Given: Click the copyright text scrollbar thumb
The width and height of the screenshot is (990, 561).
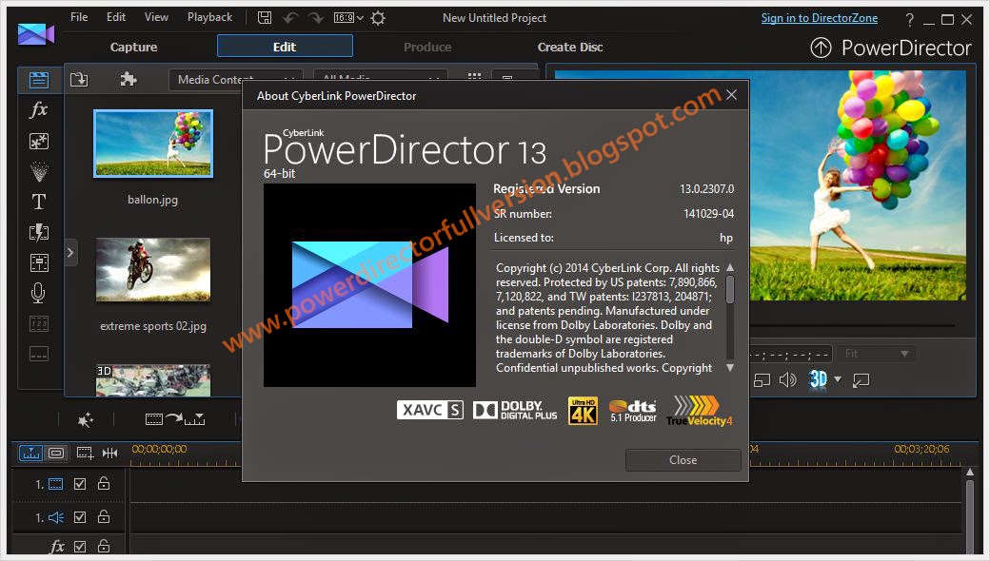Looking at the screenshot, I should 730,290.
